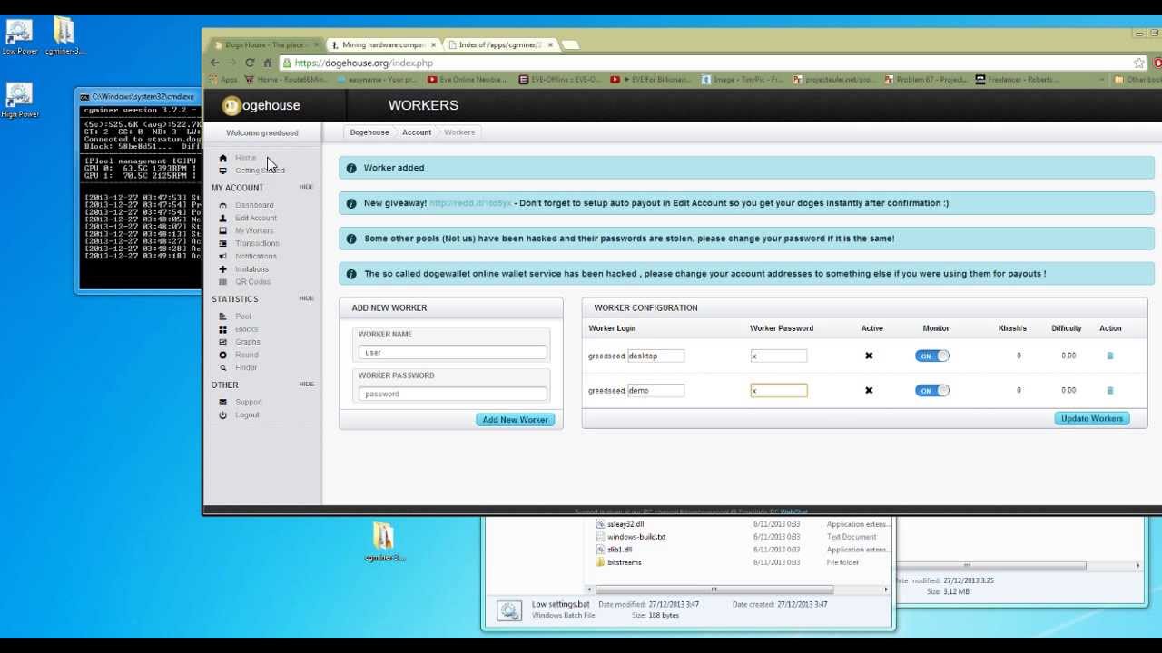Viewport: 1162px width, 653px height.
Task: Open a new browser tab
Action: coord(570,44)
